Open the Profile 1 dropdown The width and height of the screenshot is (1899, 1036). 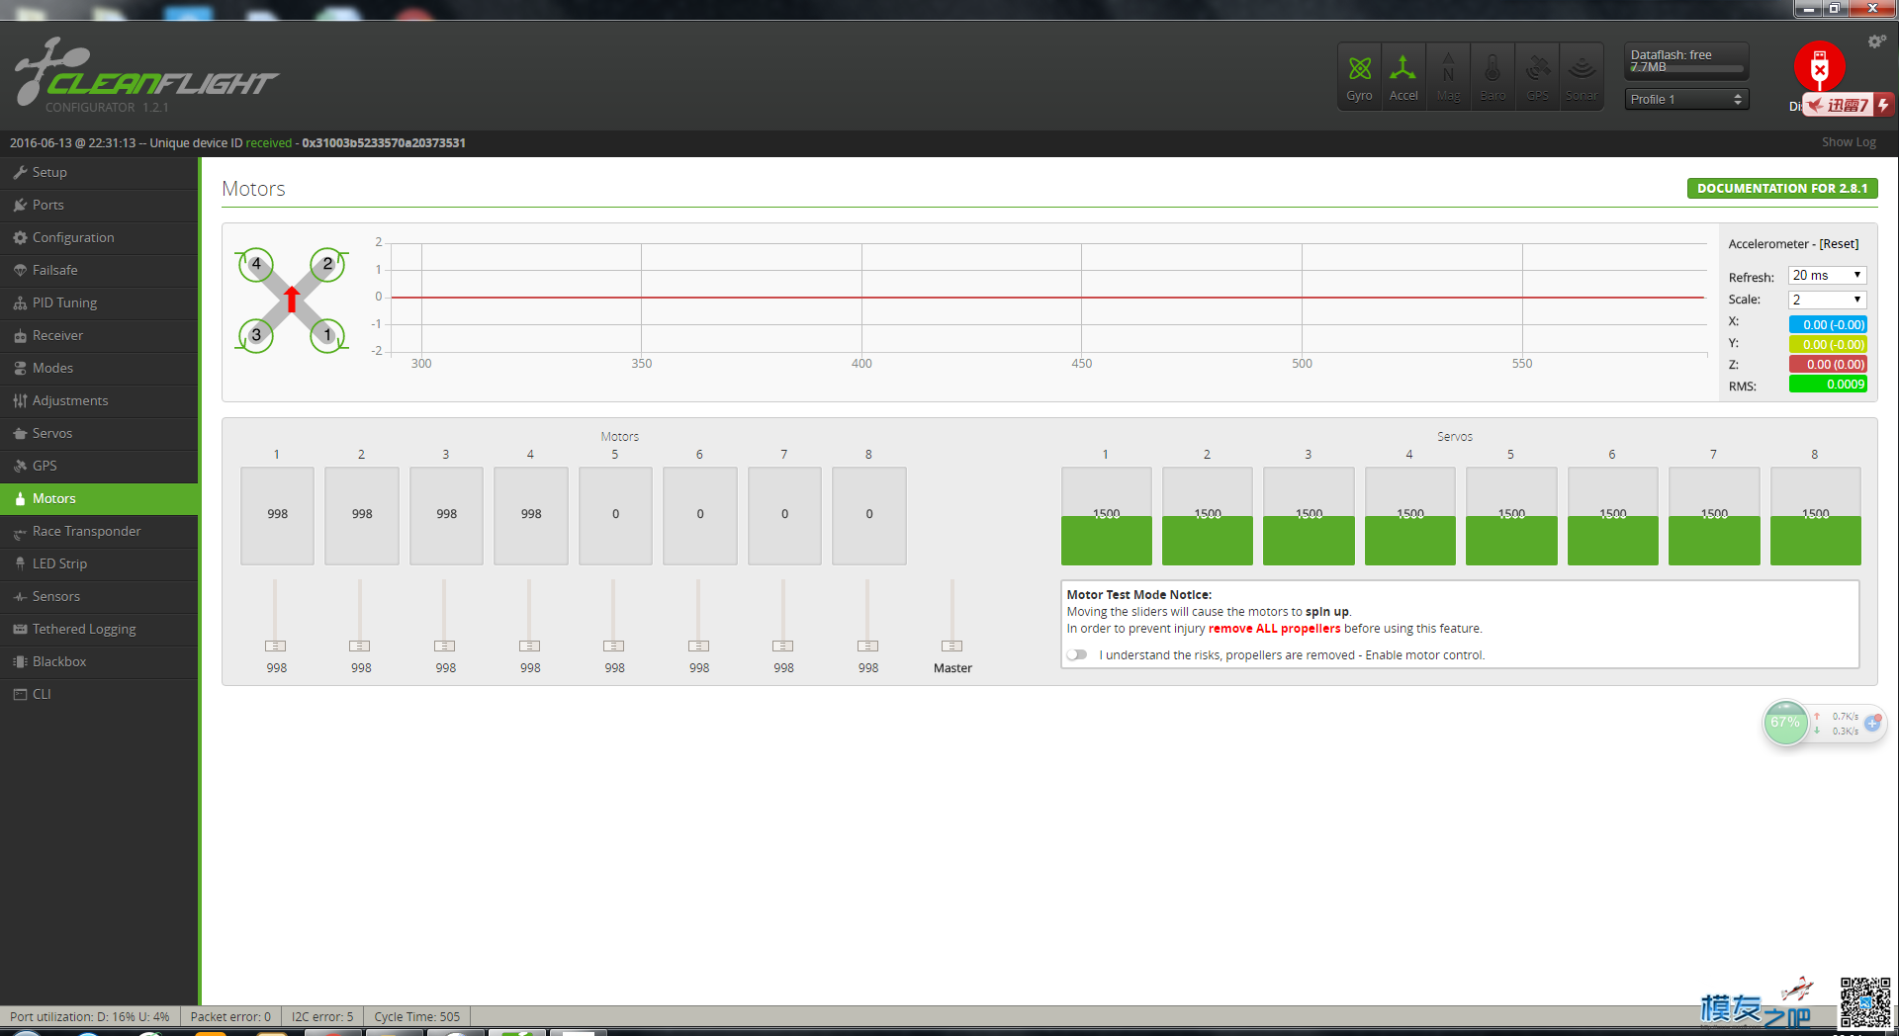coord(1686,99)
